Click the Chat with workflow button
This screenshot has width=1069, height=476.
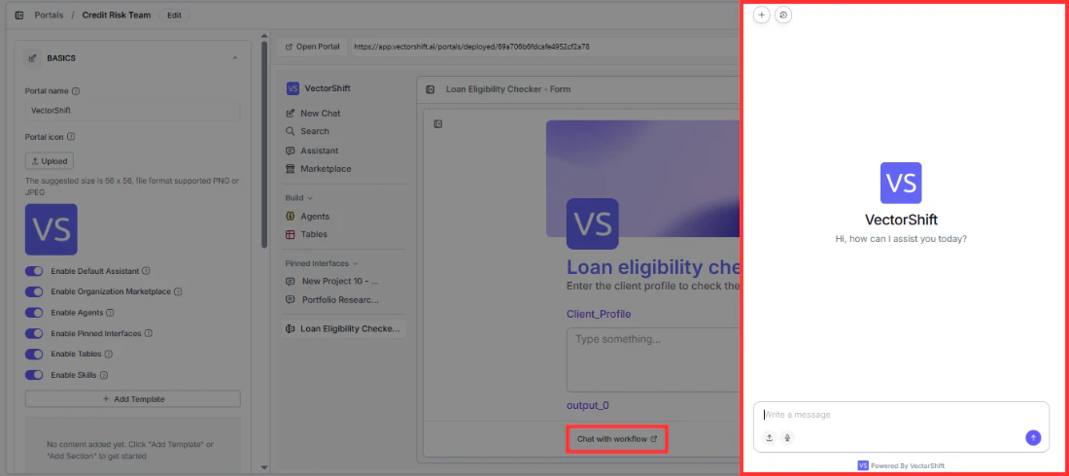(617, 438)
